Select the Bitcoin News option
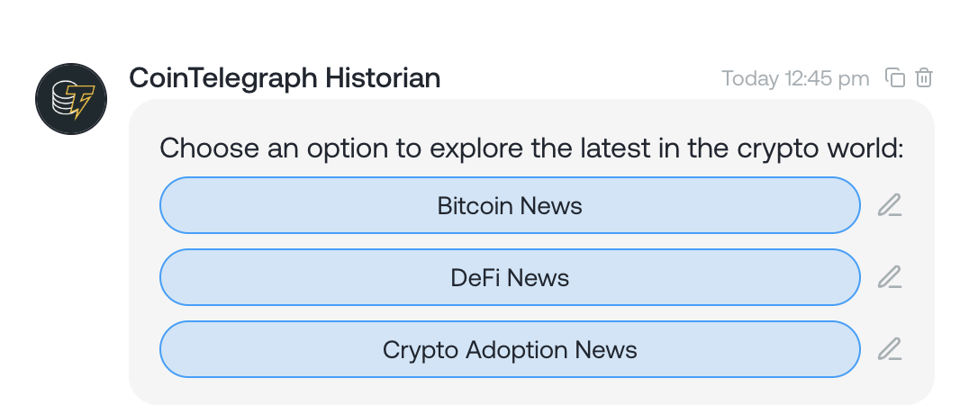Screen dimensions: 960x414 tap(510, 206)
